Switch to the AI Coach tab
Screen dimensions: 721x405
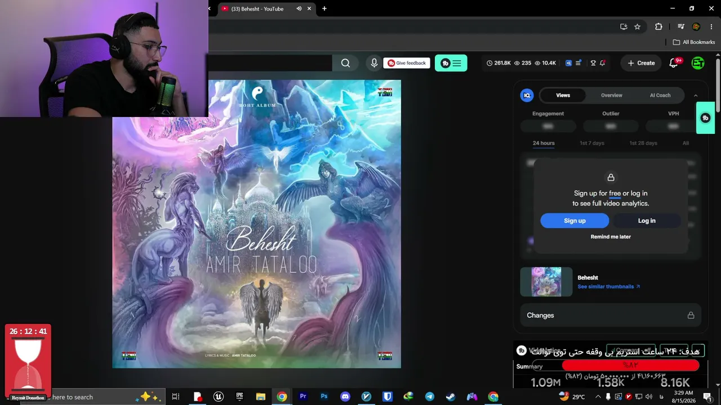pos(660,95)
